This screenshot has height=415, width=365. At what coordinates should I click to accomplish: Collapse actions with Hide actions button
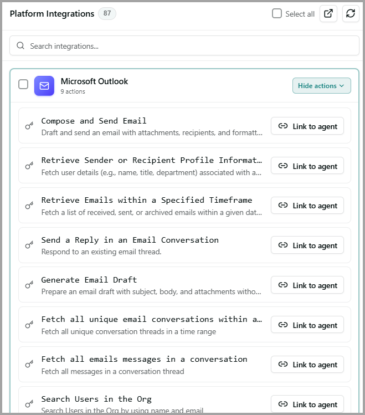click(322, 86)
